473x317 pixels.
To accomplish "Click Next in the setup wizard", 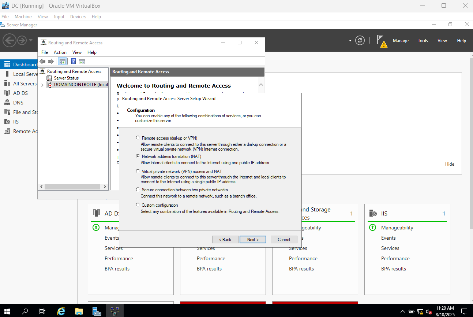I will [253, 239].
